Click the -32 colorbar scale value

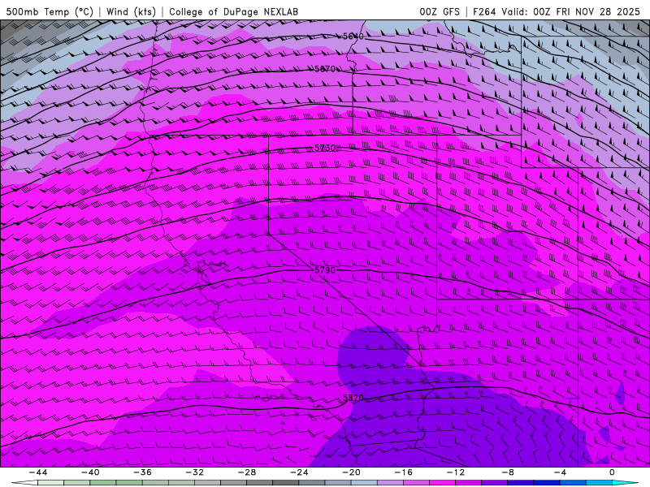click(x=194, y=472)
